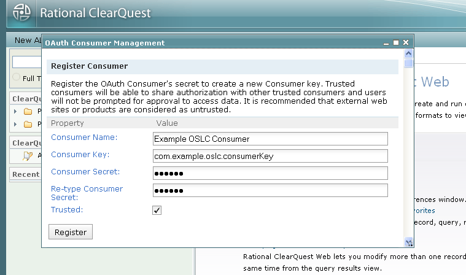Click the search box in left sidebar

pyautogui.click(x=27, y=62)
